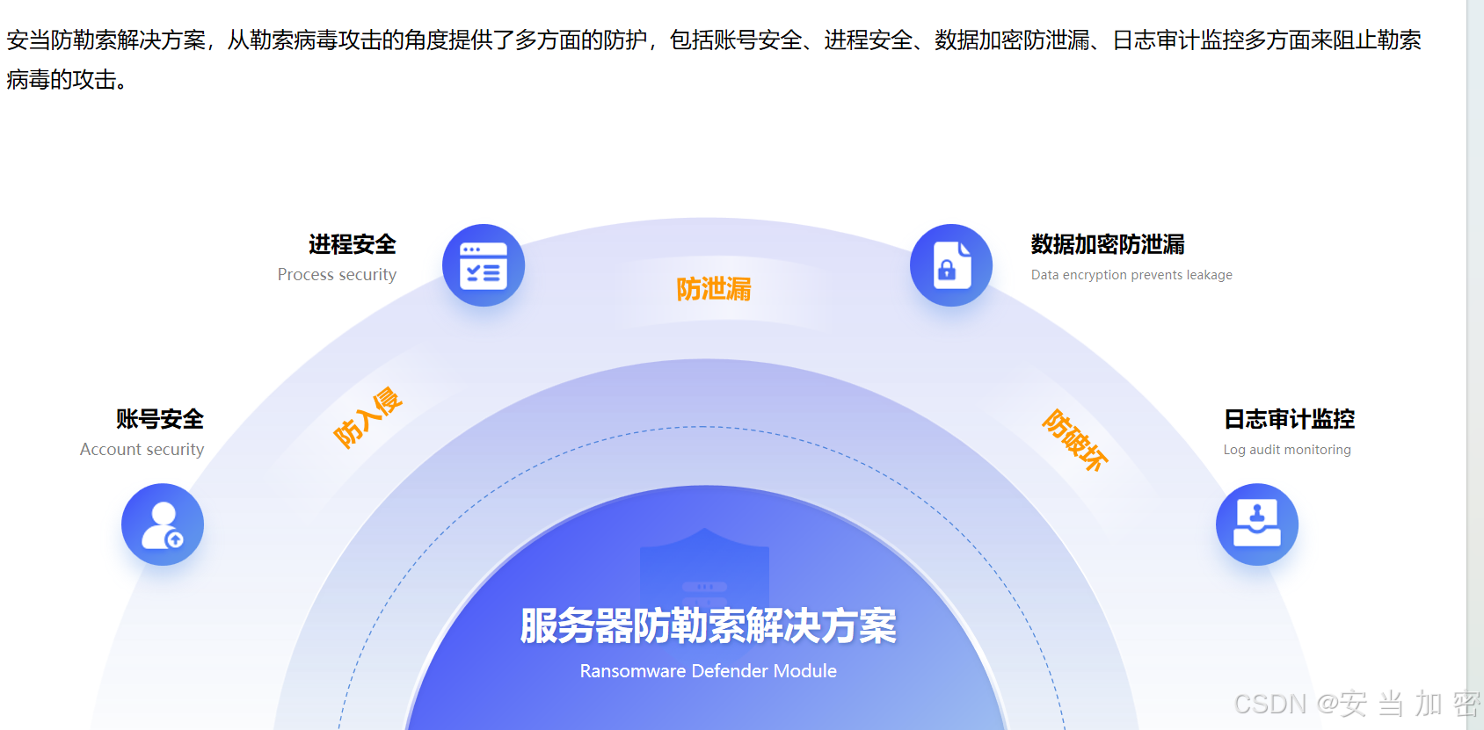The width and height of the screenshot is (1484, 730).
Task: Click the 服务器防勒索解决方案 title
Action: tap(709, 626)
